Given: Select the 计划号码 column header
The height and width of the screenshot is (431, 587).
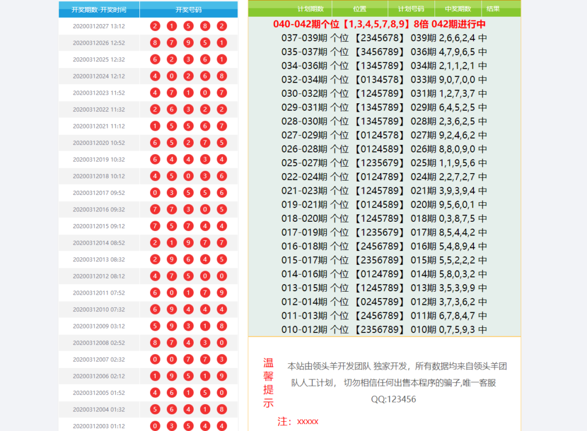Looking at the screenshot, I should click(x=410, y=9).
